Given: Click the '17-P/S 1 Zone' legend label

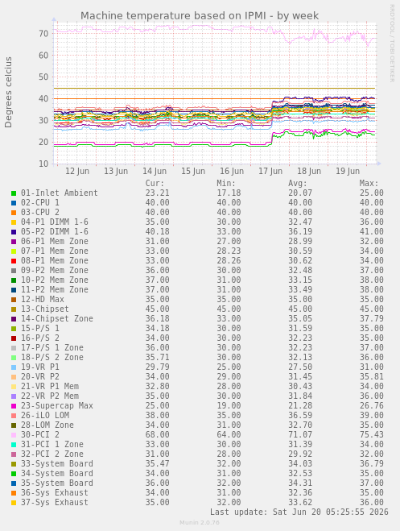Looking at the screenshot, I should 52,348.
